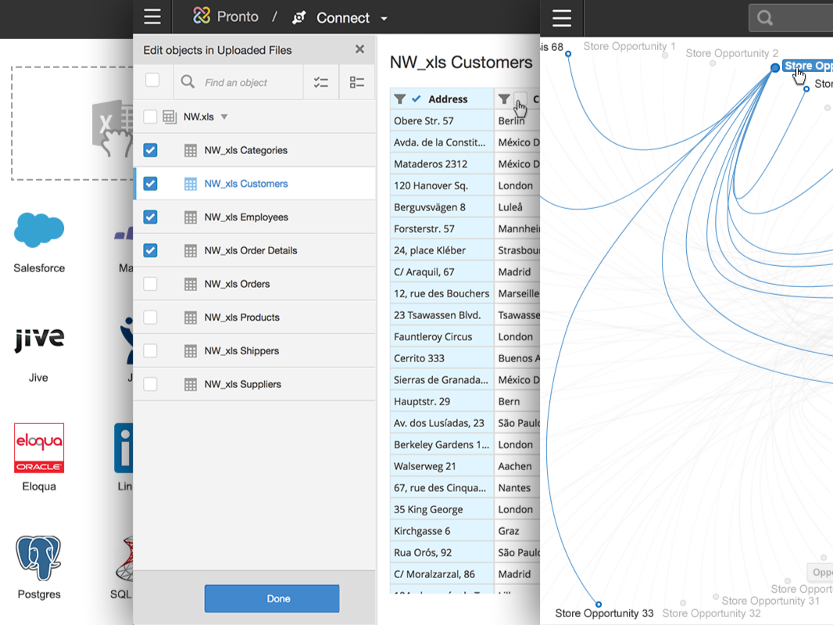Select NW_xls Orders object row
The width and height of the screenshot is (833, 625).
pos(255,284)
